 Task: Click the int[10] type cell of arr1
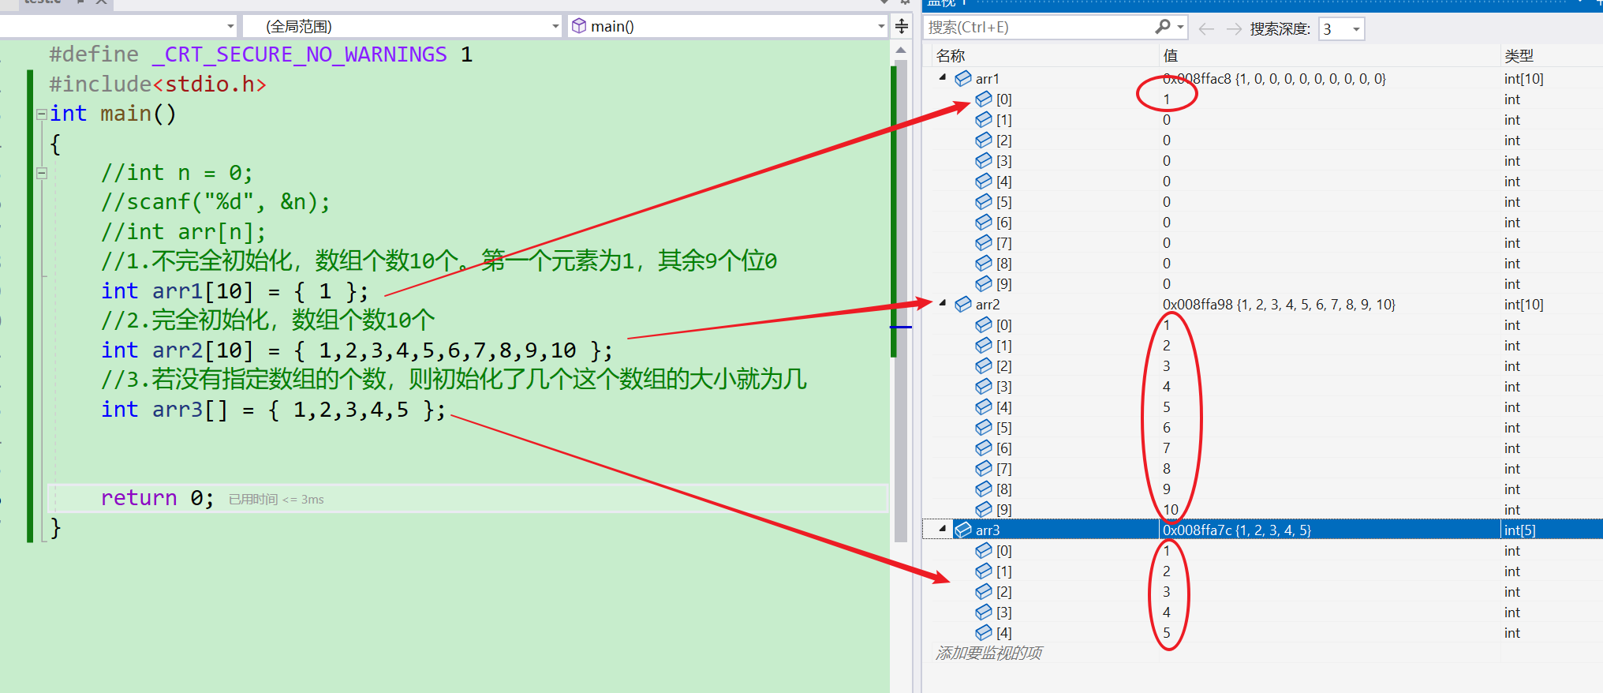pyautogui.click(x=1523, y=78)
